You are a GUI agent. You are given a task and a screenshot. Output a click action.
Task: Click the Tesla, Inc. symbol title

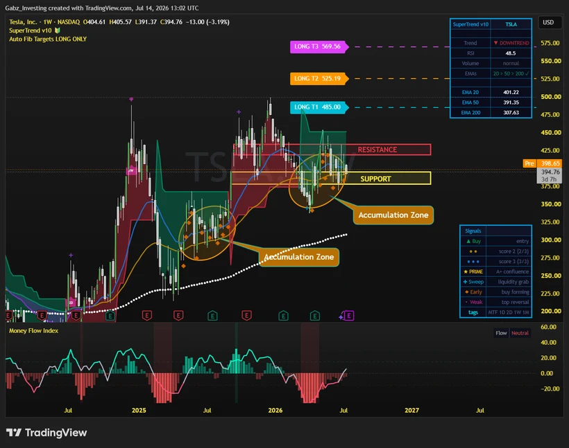coord(23,21)
